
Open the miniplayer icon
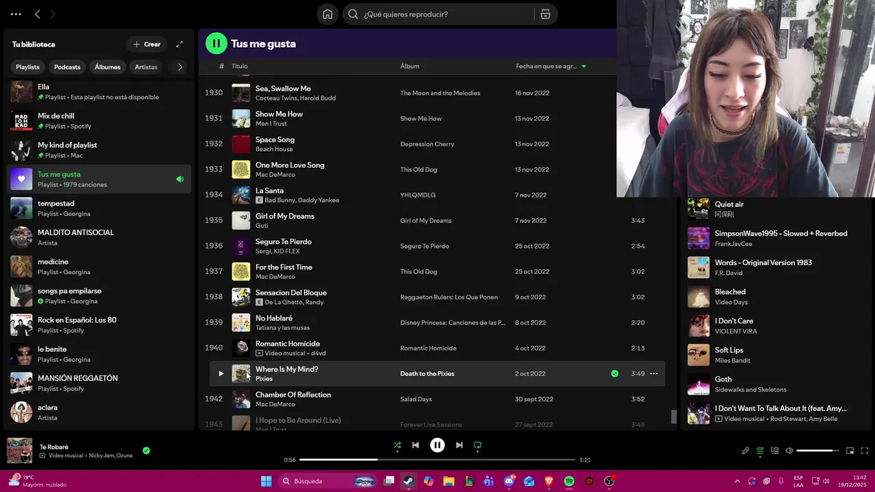coord(850,450)
